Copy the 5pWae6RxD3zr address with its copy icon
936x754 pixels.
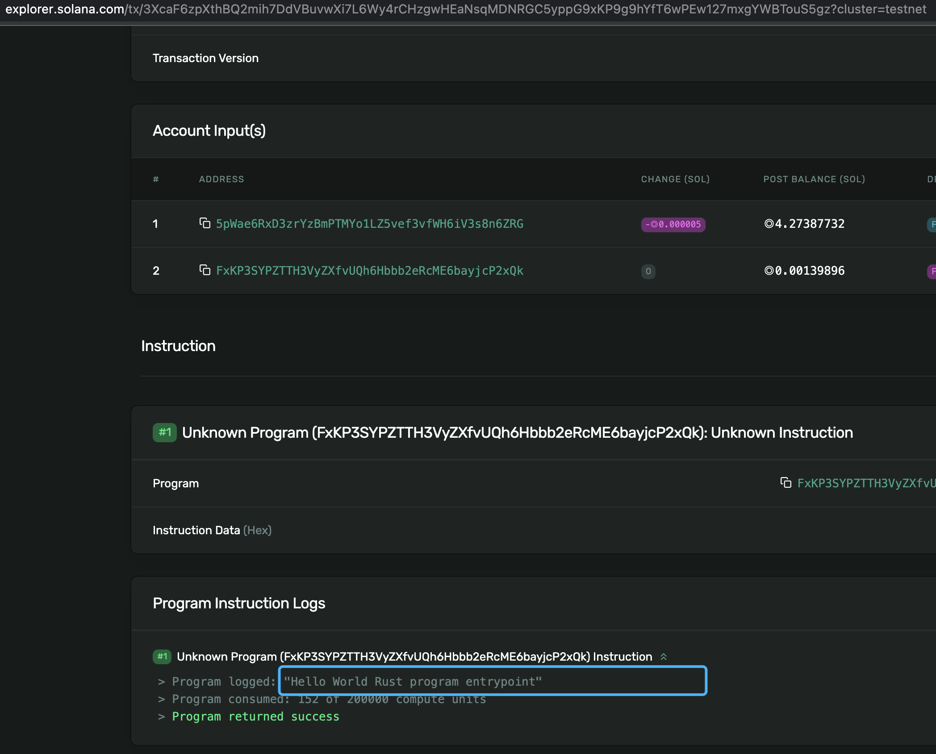click(205, 223)
